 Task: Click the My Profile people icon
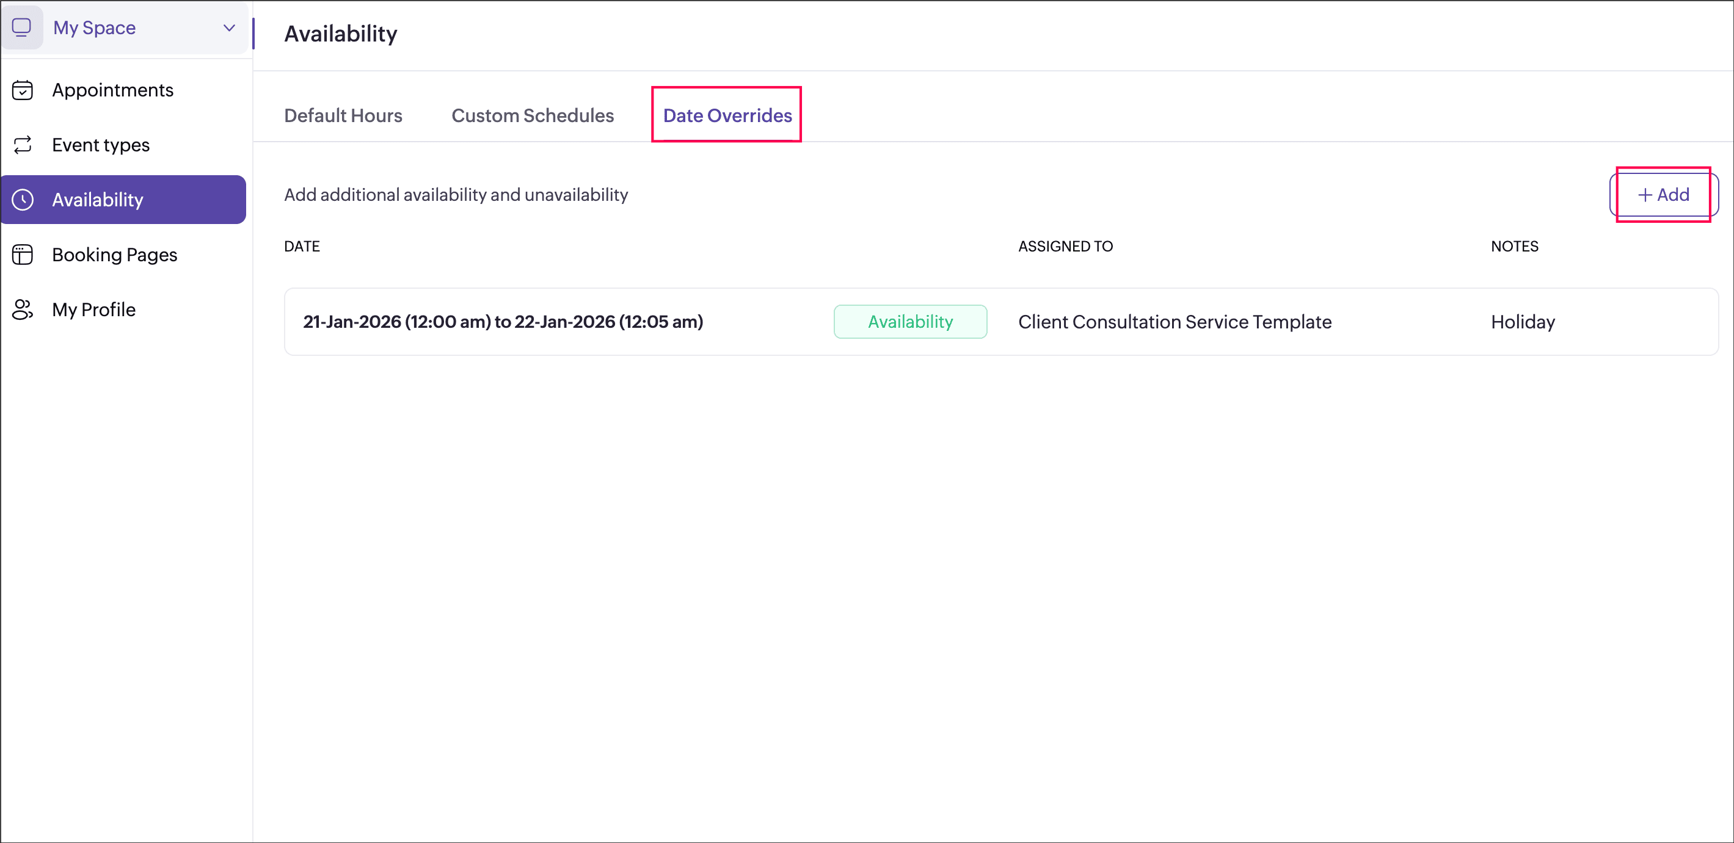(x=22, y=309)
